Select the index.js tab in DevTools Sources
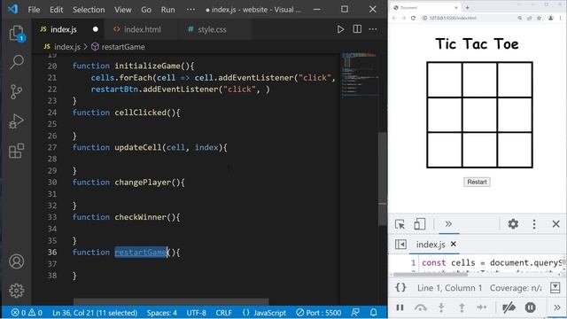 tap(431, 245)
